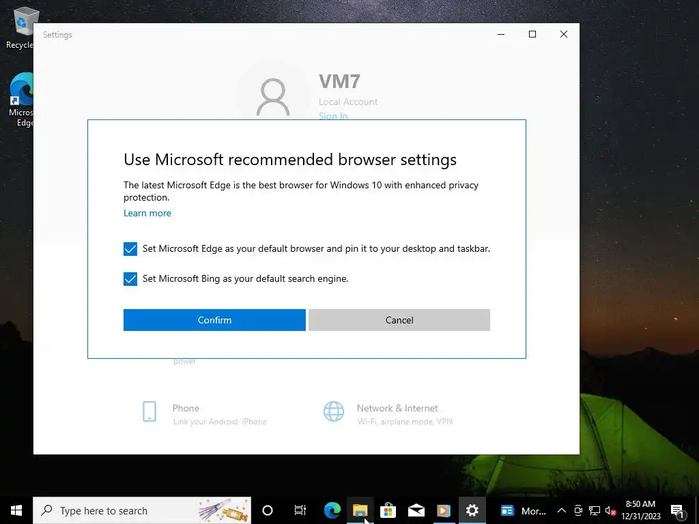Open the Windows Start menu
The width and height of the screenshot is (699, 524).
pyautogui.click(x=16, y=510)
